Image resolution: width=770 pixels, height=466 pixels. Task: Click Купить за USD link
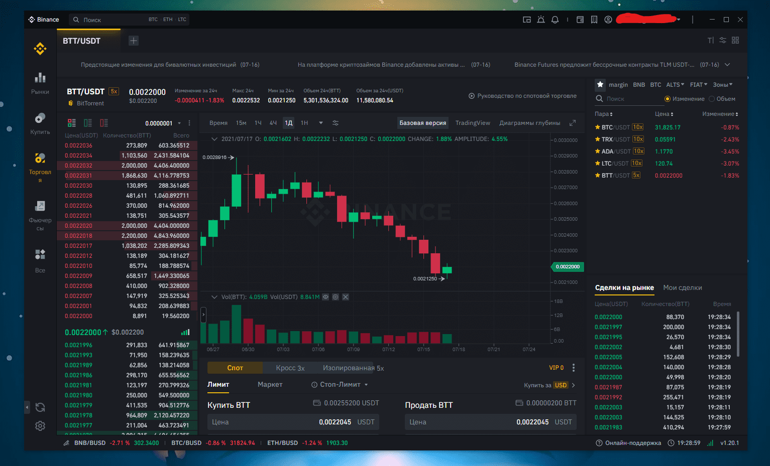point(549,385)
